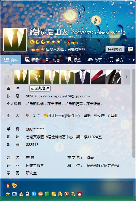Viewport: 136px width, 201px height.
Task: Open the webcam icon in bottom bar
Action: point(27,194)
